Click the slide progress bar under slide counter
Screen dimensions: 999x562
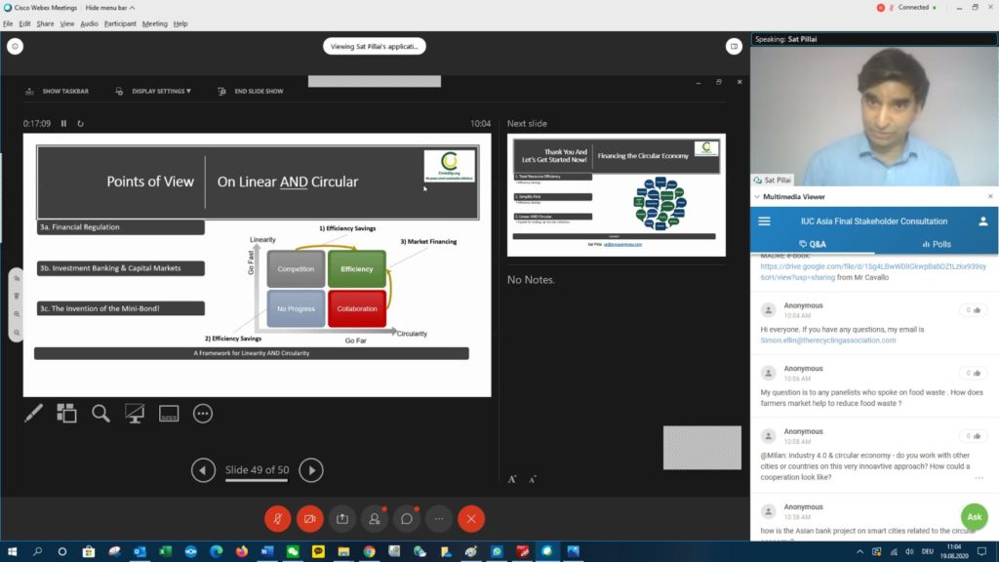pos(257,481)
